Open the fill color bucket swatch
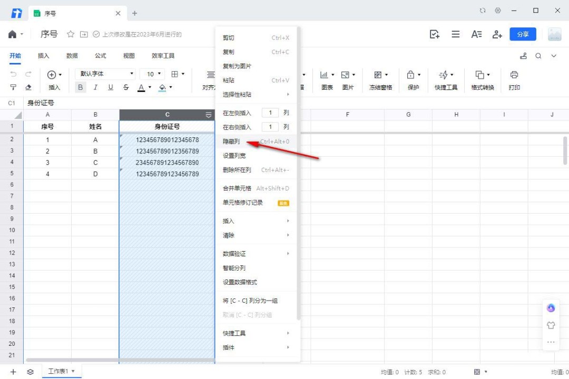This screenshot has width=569, height=379. pyautogui.click(x=162, y=87)
